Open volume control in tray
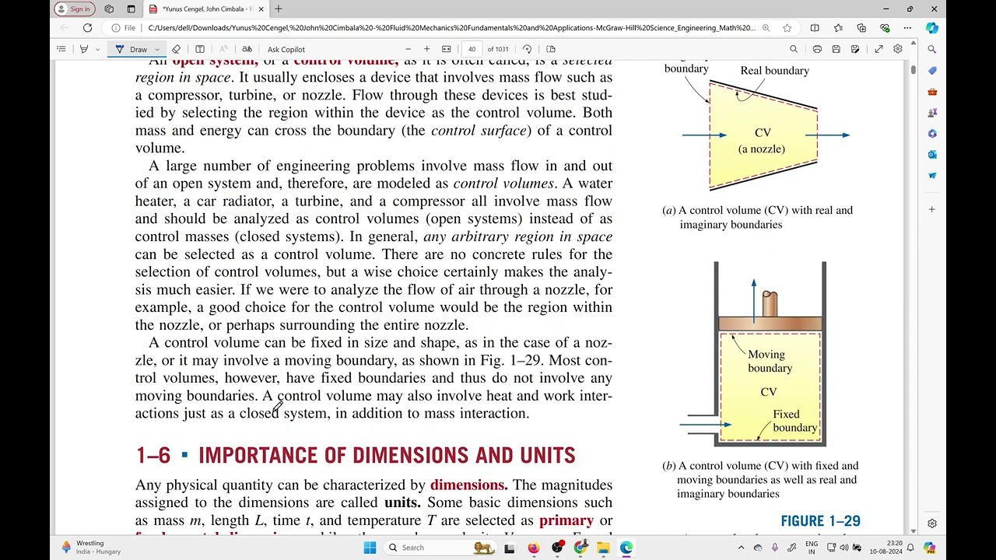The height and width of the screenshot is (560, 996). click(x=843, y=548)
